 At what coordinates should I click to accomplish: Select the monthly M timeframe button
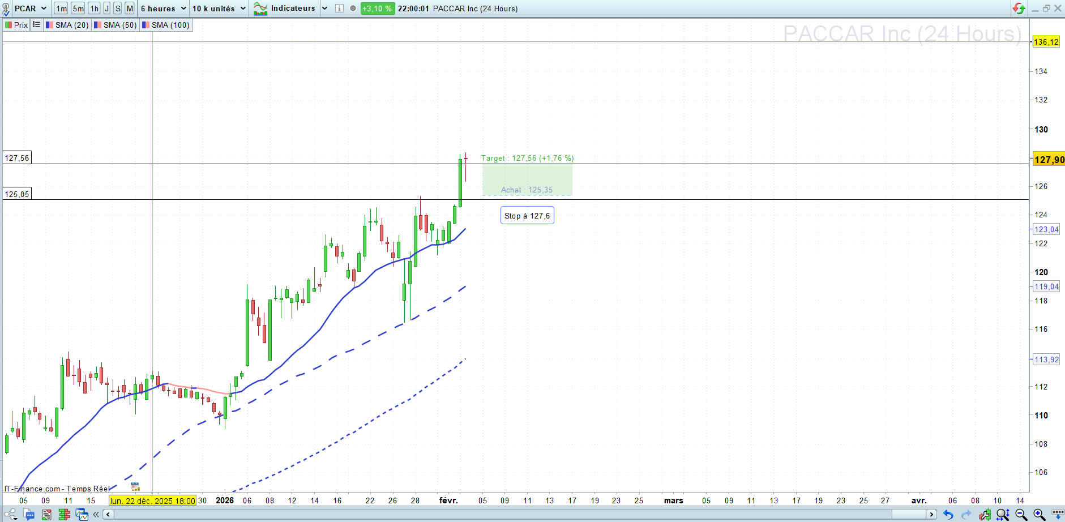click(x=130, y=8)
